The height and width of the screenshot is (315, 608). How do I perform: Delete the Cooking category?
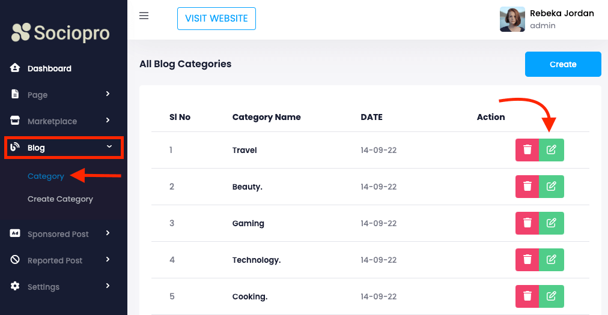tap(527, 296)
